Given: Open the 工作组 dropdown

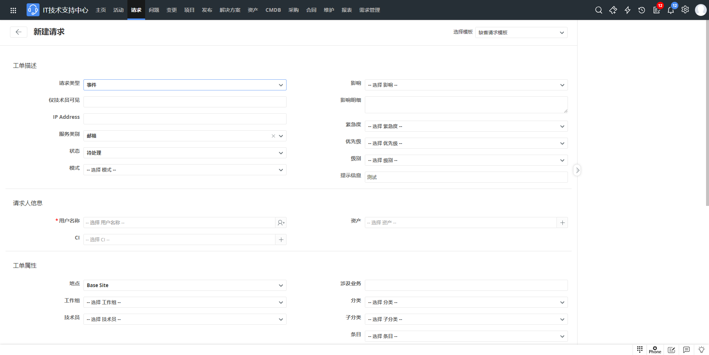Looking at the screenshot, I should coord(185,302).
